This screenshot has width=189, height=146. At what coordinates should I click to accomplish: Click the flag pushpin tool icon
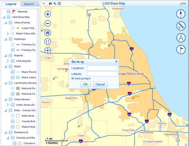(181, 50)
